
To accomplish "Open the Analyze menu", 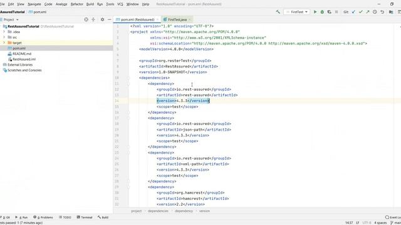I will [61, 4].
